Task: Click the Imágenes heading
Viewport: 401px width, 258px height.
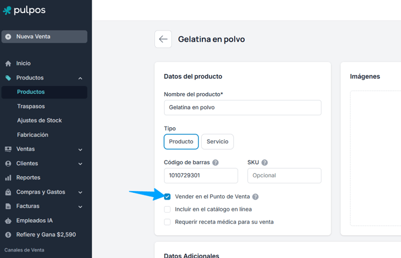Action: coord(364,76)
